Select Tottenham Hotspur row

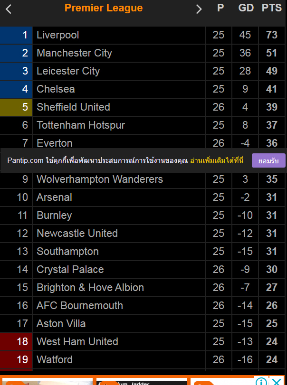81,125
